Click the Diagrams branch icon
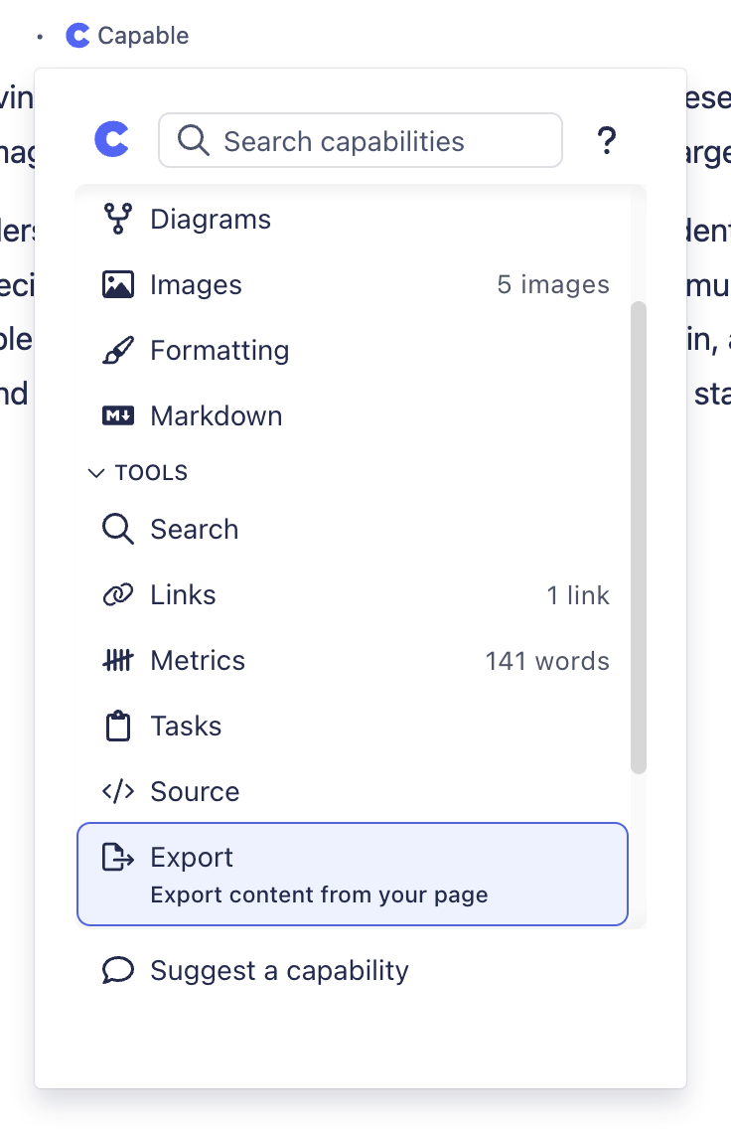This screenshot has height=1137, width=731. (118, 219)
